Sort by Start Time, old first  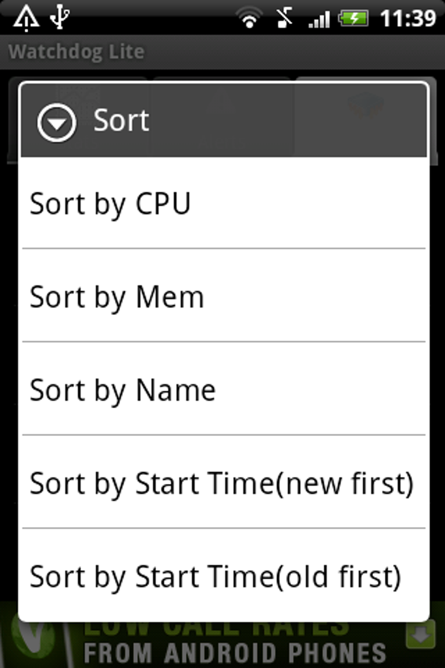pos(223,576)
